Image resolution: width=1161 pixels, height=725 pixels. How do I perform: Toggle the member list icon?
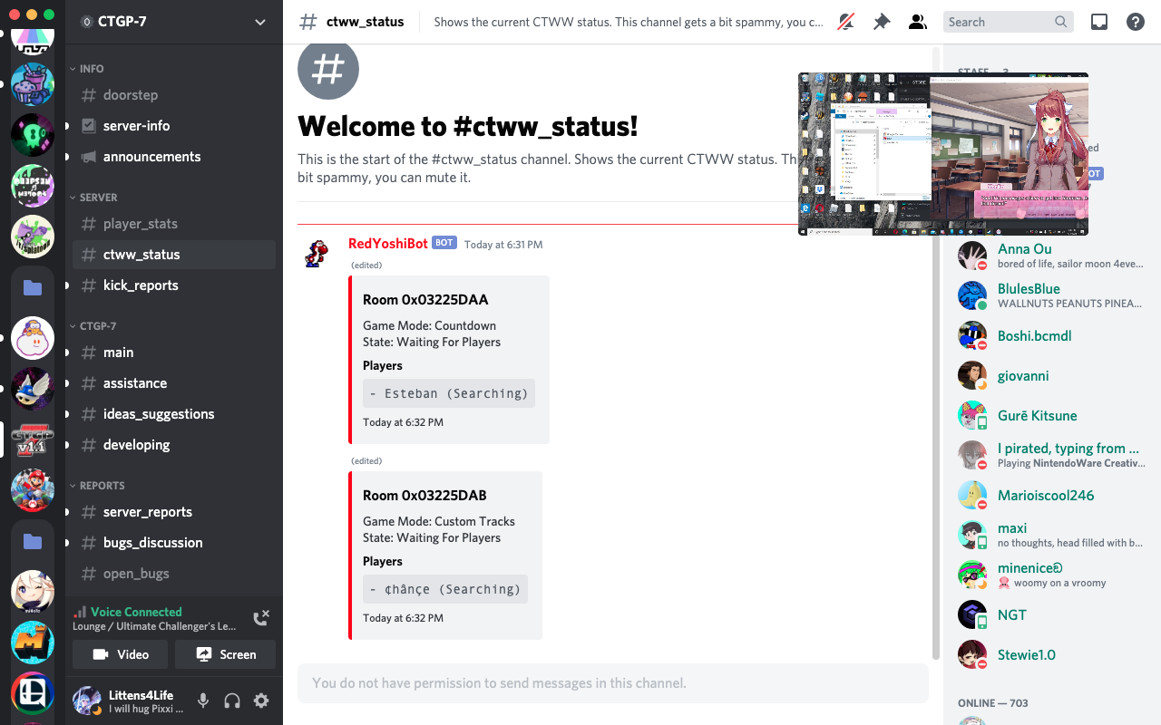[x=918, y=22]
